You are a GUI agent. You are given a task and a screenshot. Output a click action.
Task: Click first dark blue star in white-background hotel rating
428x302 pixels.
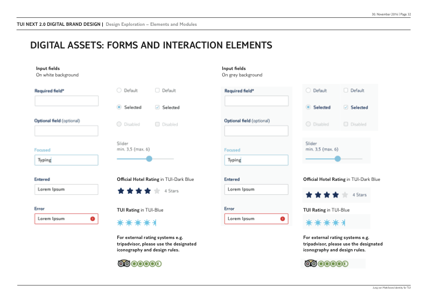(x=121, y=191)
